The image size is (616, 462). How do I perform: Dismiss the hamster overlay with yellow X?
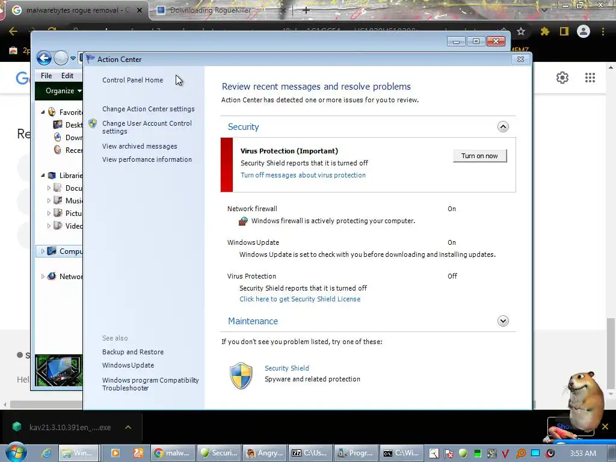click(x=605, y=427)
